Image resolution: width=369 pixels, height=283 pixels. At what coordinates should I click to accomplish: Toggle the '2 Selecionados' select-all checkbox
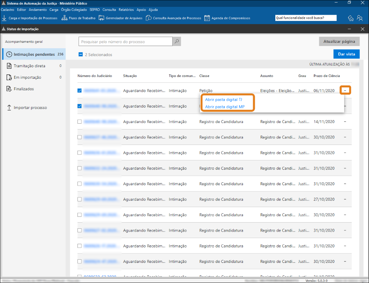[81, 55]
